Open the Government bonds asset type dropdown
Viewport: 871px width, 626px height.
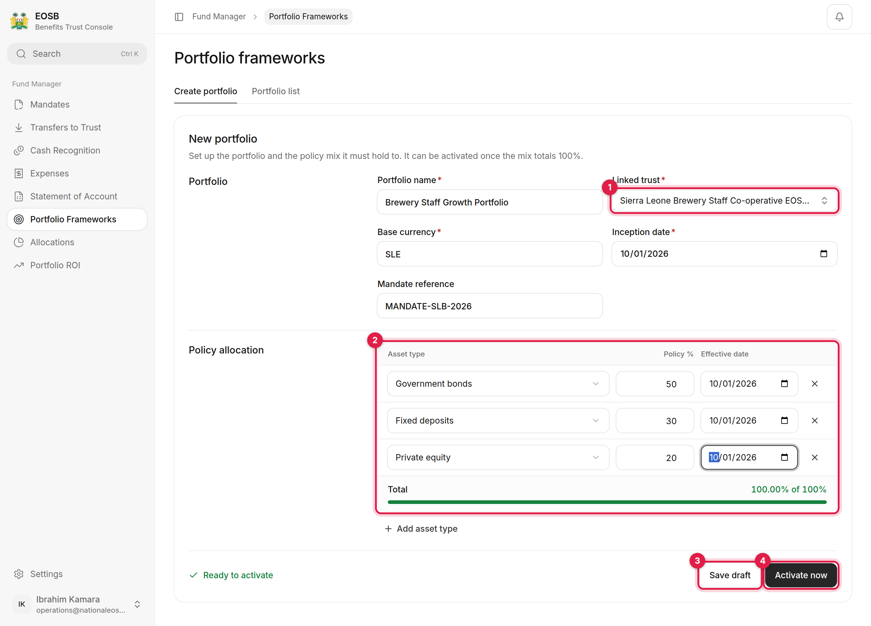[498, 384]
